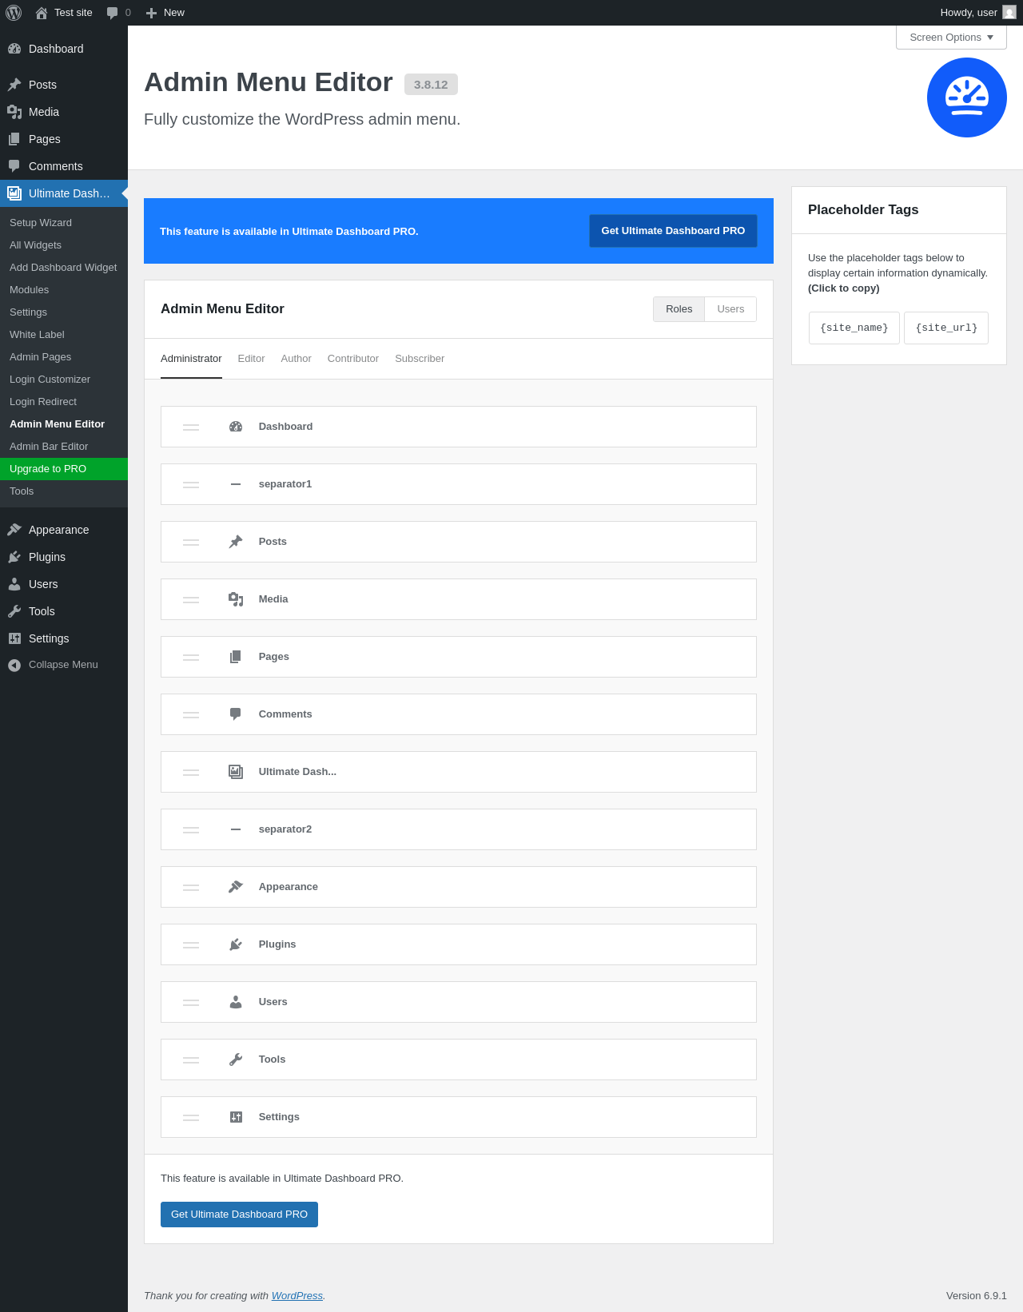Click the Users person icon in sidebar

(x=14, y=584)
